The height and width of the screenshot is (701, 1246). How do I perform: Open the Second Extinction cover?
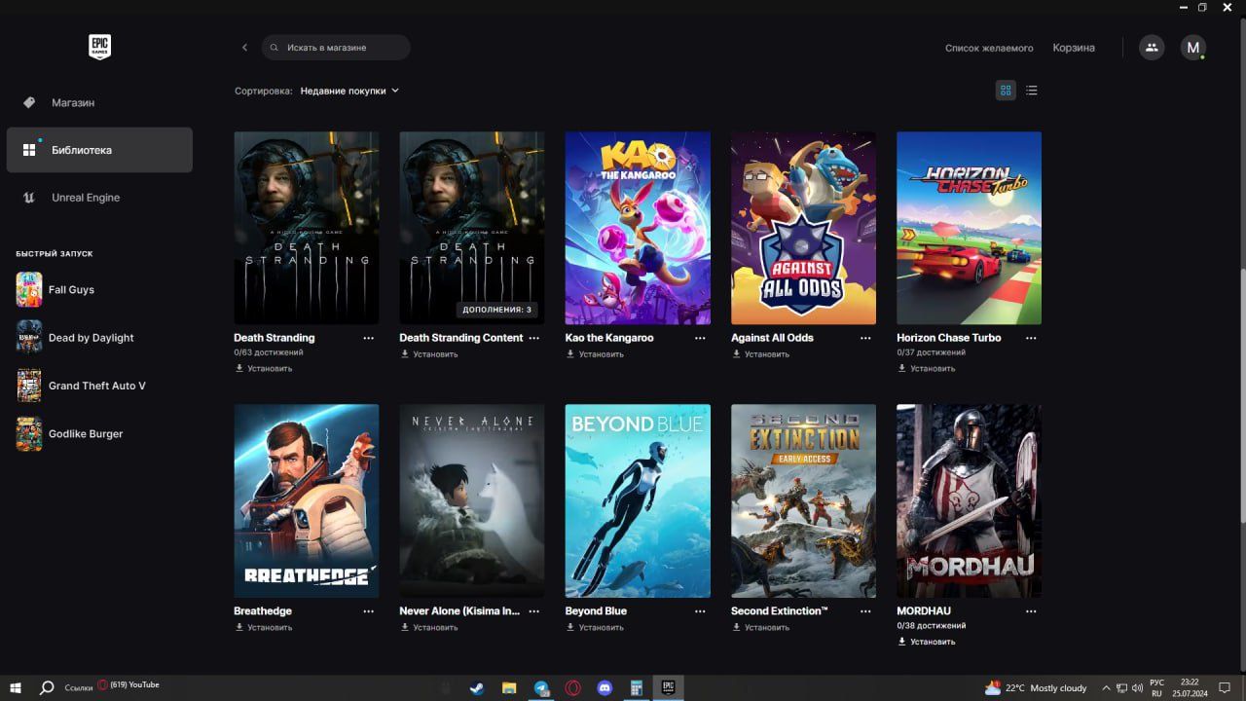click(803, 500)
